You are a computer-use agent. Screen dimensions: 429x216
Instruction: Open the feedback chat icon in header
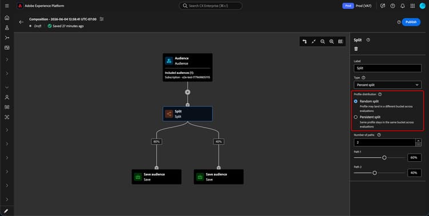pyautogui.click(x=383, y=6)
